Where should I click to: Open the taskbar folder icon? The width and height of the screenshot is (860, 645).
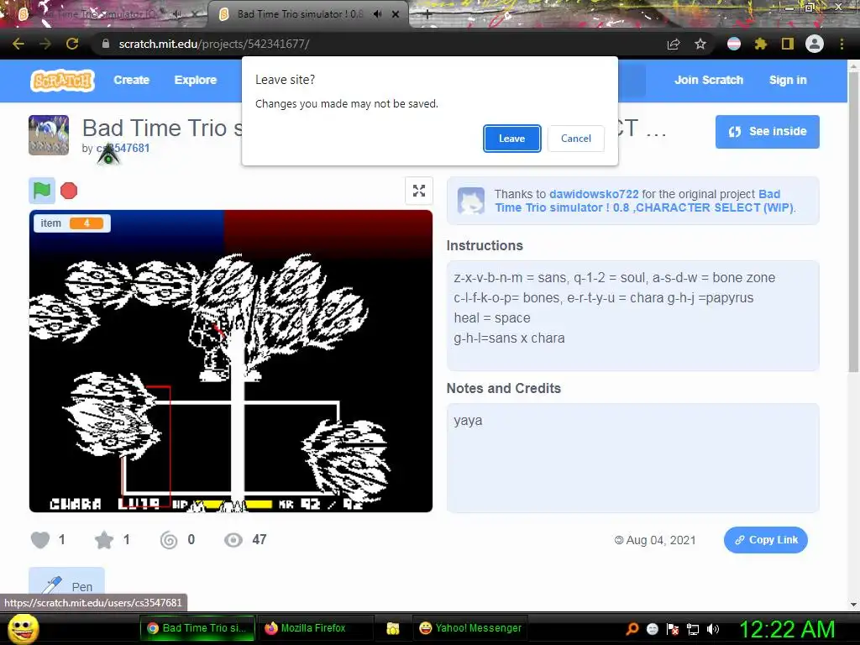pos(393,628)
